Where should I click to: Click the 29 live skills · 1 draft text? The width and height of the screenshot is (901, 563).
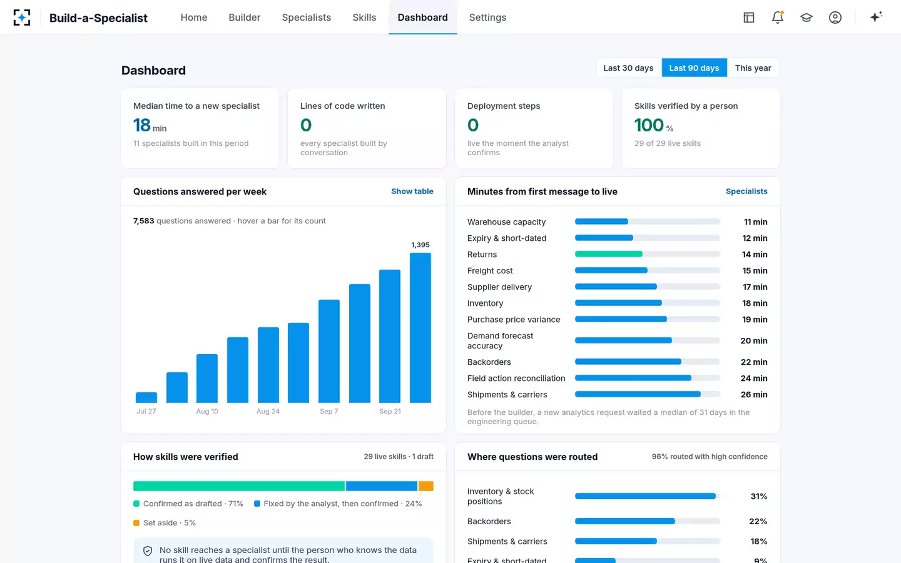coord(399,457)
